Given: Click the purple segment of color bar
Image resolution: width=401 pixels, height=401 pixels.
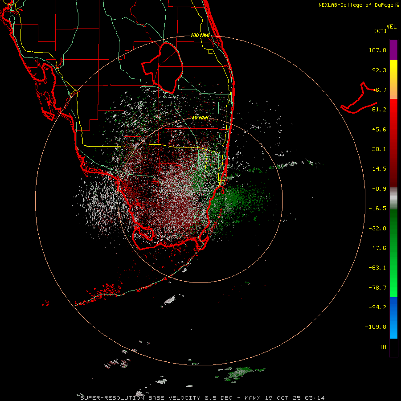Looking at the screenshot, I should point(393,49).
